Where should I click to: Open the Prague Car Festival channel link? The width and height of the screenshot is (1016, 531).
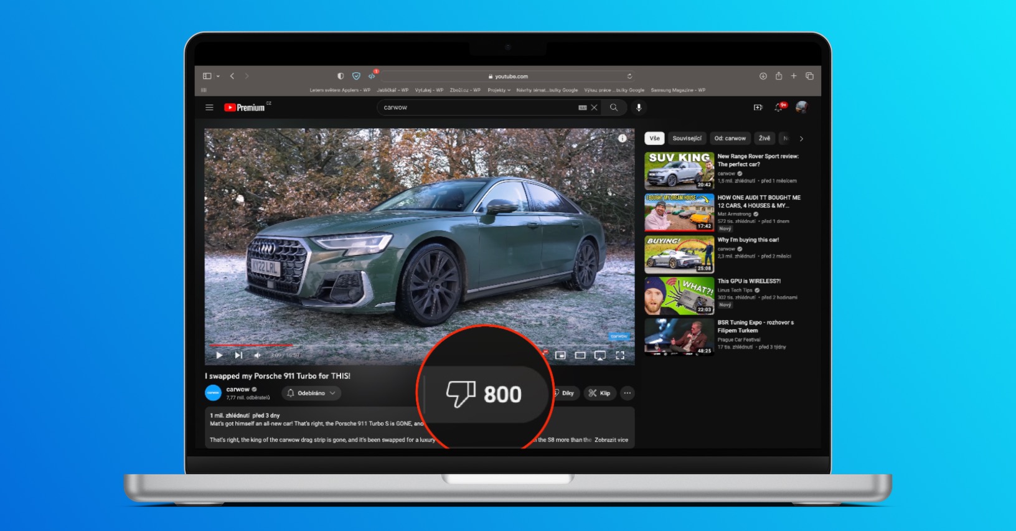coord(739,340)
